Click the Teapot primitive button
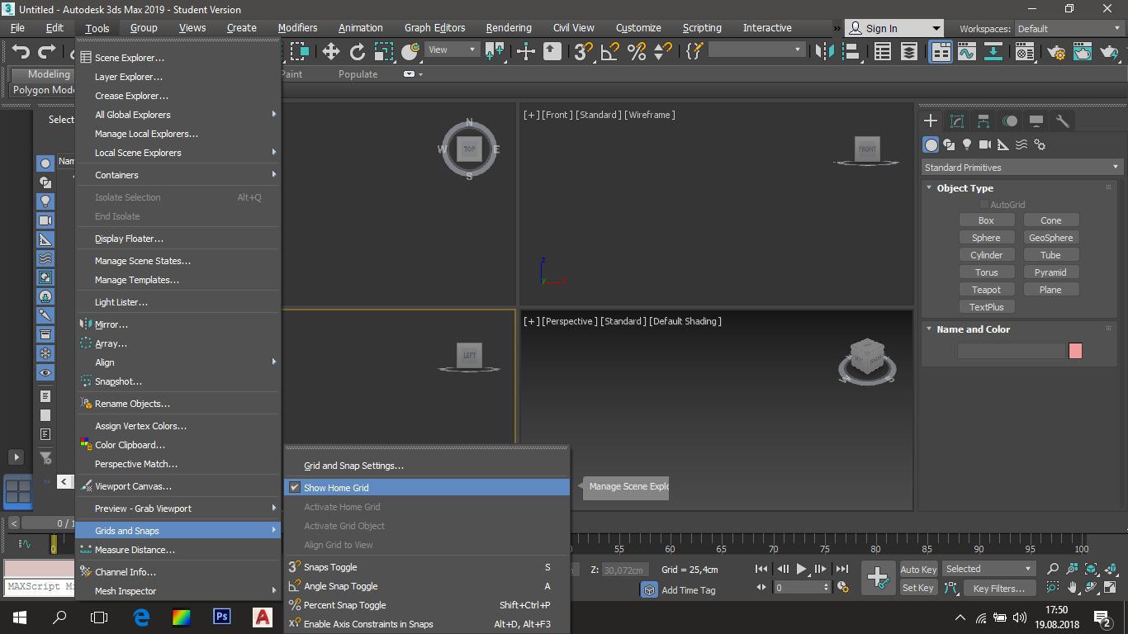 tap(986, 290)
